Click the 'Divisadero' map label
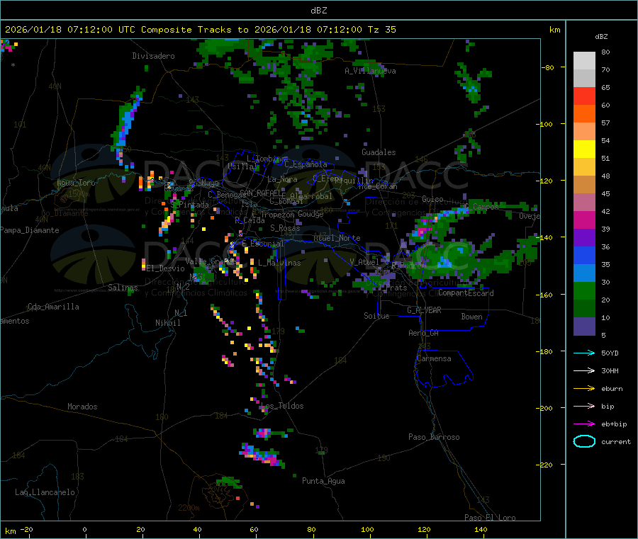638x539 pixels. [x=153, y=56]
